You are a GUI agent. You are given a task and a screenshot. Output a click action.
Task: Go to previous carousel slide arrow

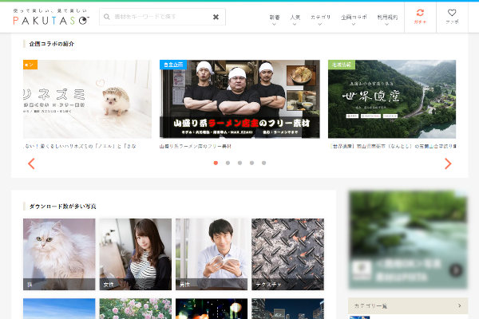[32, 163]
